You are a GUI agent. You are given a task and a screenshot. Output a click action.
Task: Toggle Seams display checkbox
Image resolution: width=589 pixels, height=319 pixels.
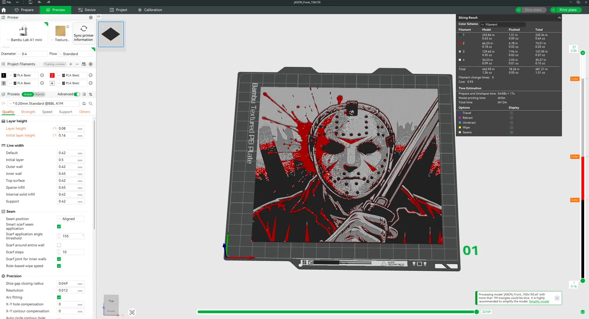(512, 132)
